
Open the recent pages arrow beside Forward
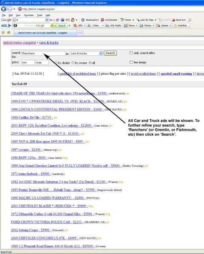pos(14,9)
